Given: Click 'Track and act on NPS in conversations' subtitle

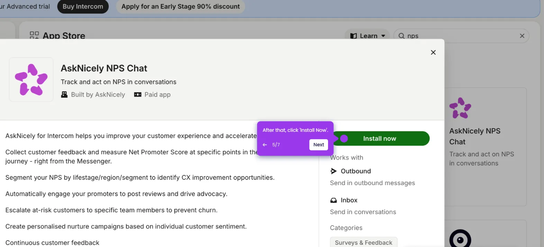Looking at the screenshot, I should 118,82.
